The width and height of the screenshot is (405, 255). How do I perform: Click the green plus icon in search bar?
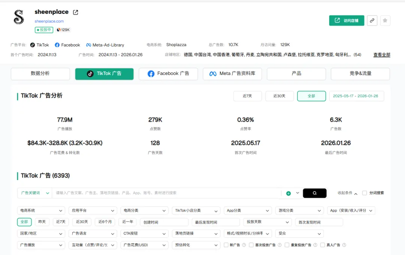[288, 193]
